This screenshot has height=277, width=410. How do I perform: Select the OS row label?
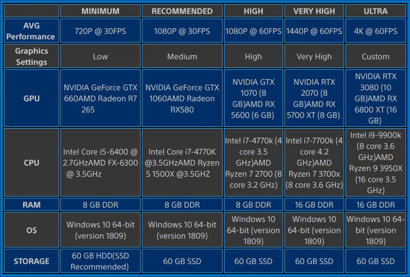point(32,230)
